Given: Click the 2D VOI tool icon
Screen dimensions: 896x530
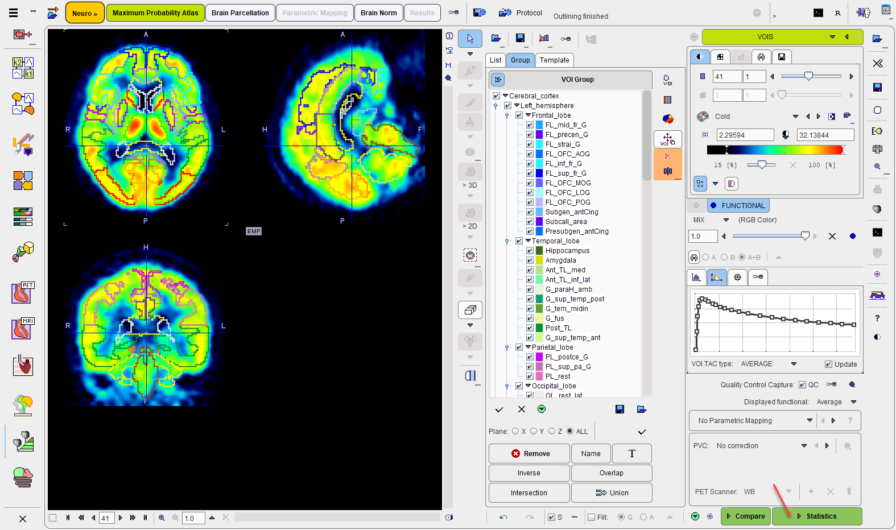Looking at the screenshot, I should point(470,213).
